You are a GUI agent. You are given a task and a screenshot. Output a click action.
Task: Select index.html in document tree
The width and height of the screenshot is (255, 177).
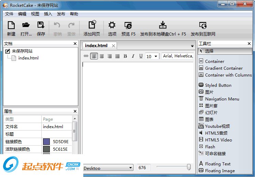pyautogui.click(x=28, y=58)
